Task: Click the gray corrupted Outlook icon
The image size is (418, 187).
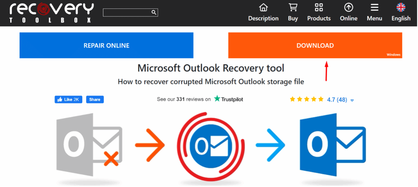Action: 89,145
